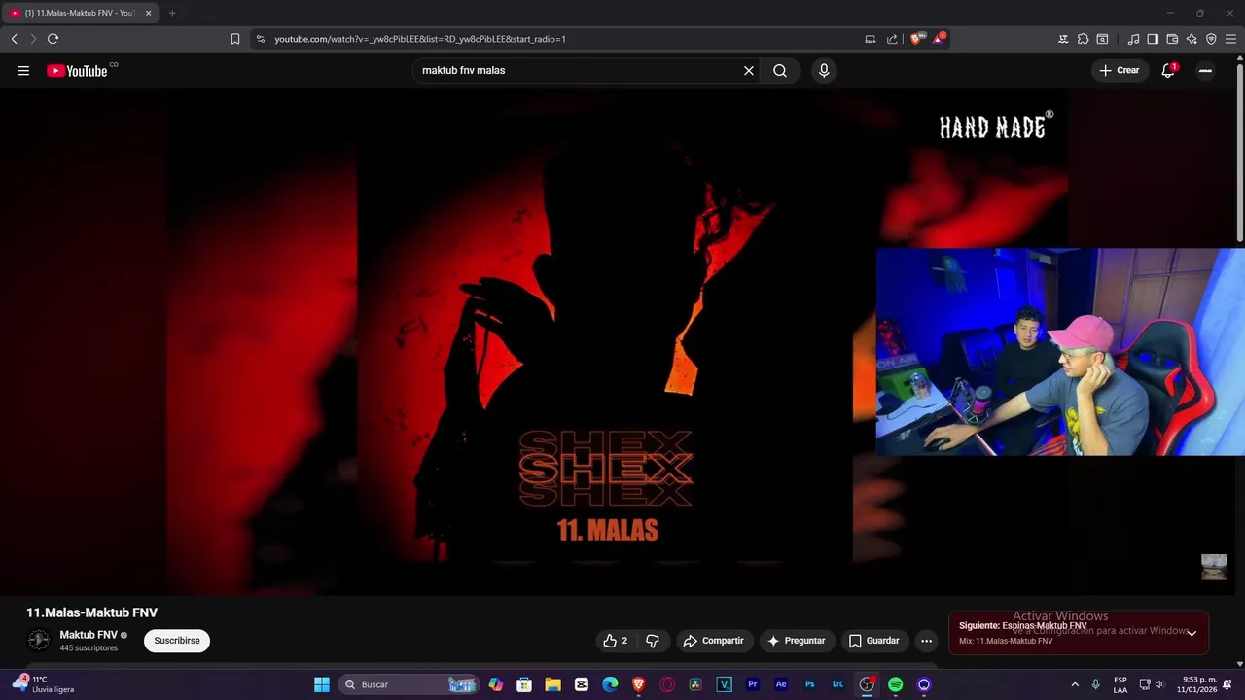This screenshot has width=1245, height=700.
Task: Open the Preguntar AI button
Action: (797, 641)
